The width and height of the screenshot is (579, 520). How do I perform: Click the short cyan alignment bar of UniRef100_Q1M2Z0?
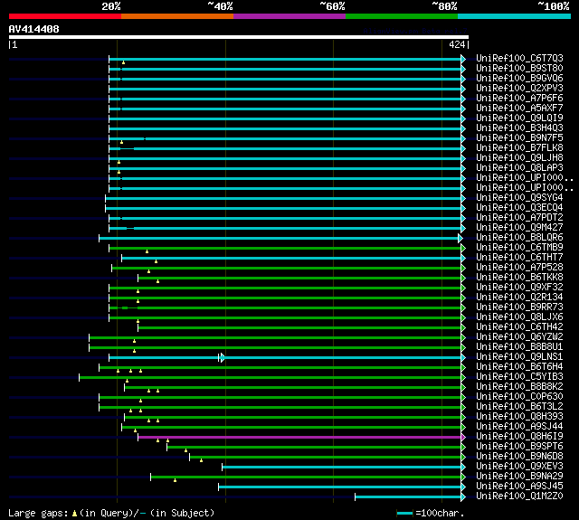(x=408, y=497)
